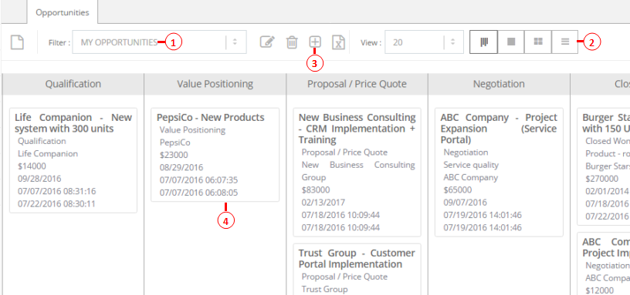This screenshot has width=630, height=295.
Task: Open ABC Company - Project Expansion card
Action: tap(499, 173)
